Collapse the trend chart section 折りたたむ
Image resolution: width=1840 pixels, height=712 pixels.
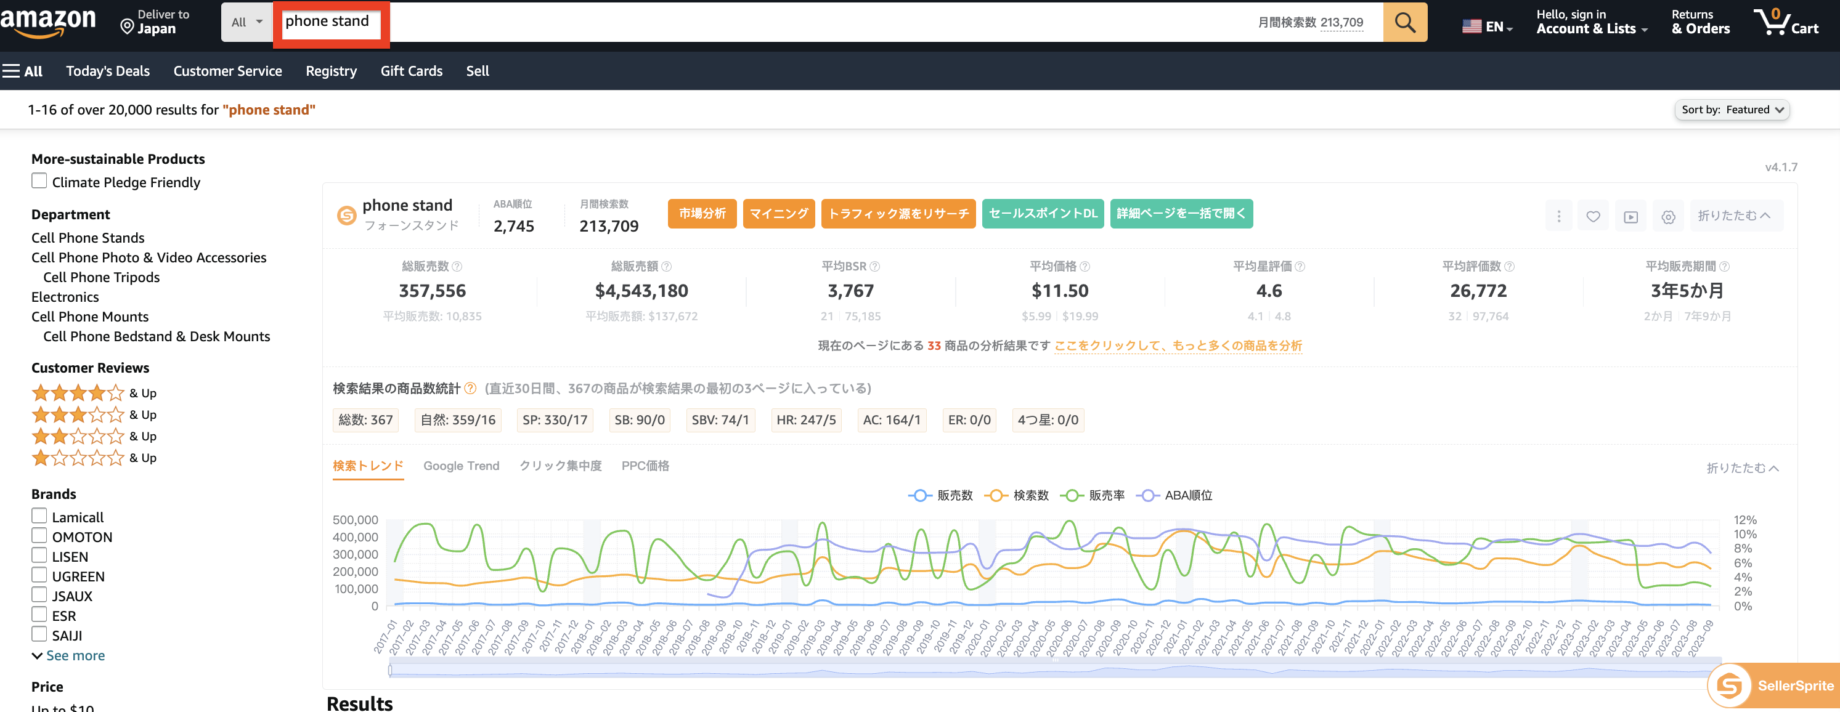tap(1742, 467)
